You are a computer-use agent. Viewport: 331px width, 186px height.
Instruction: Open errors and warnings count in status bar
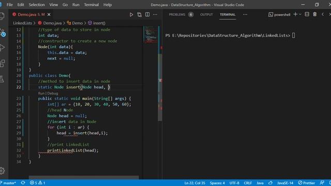37,183
